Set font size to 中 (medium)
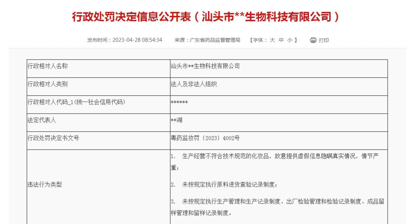Image resolution: width=420 pixels, height=224 pixels. tap(281, 40)
